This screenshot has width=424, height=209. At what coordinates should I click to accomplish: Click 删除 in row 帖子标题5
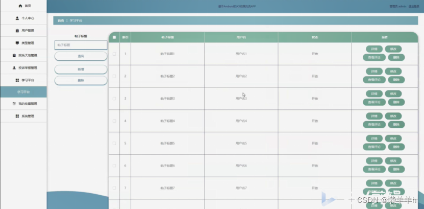pyautogui.click(x=396, y=147)
